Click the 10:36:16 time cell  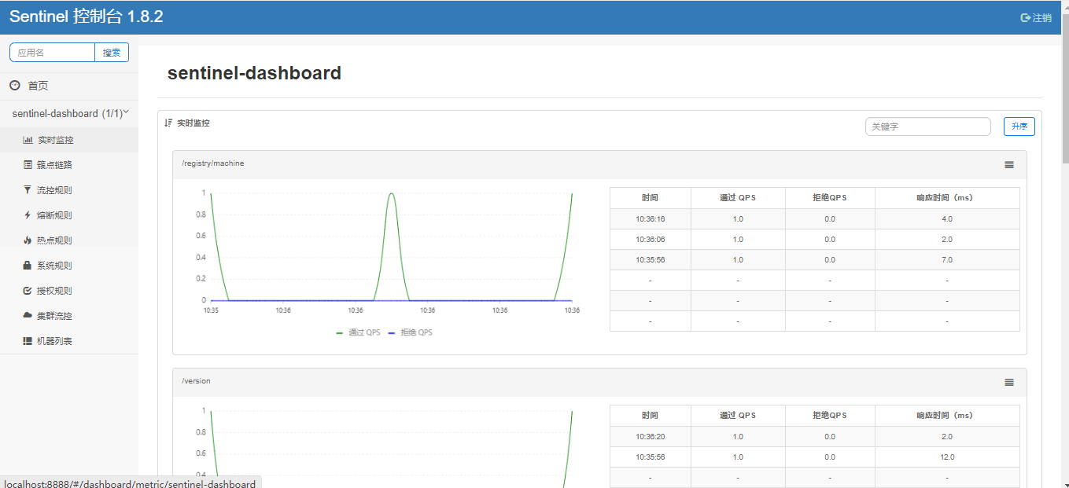(x=651, y=219)
